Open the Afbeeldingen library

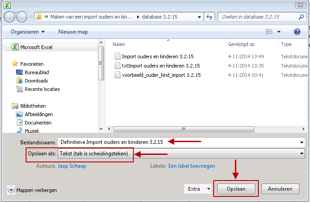[x=38, y=114]
